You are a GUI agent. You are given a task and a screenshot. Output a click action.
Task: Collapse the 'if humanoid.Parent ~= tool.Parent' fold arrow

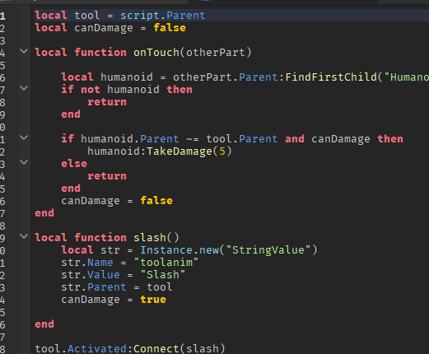tap(24, 137)
